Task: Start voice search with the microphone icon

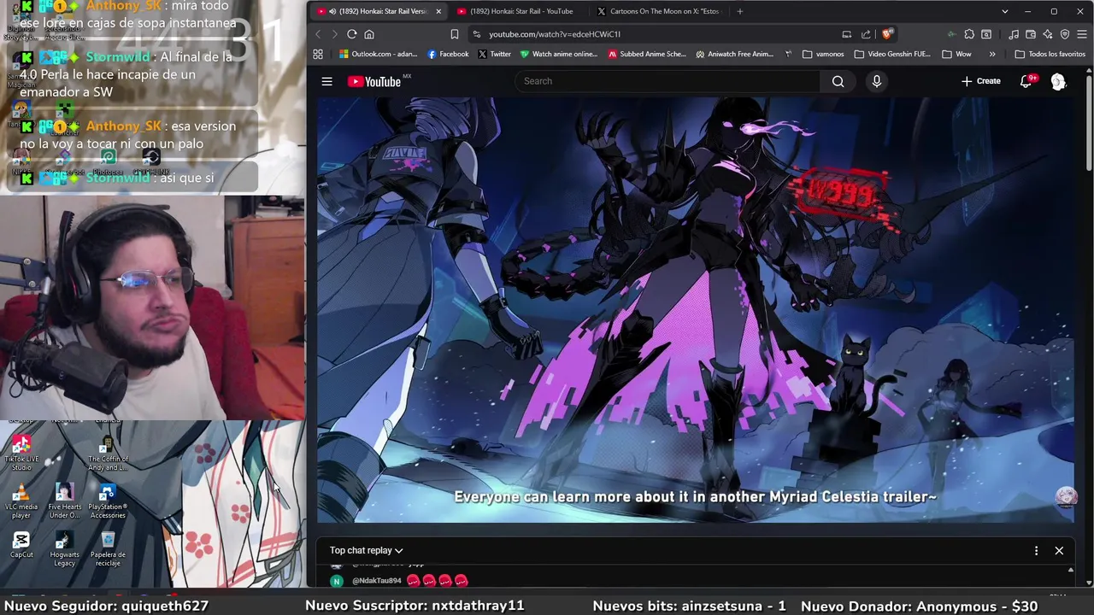Action: coord(876,81)
